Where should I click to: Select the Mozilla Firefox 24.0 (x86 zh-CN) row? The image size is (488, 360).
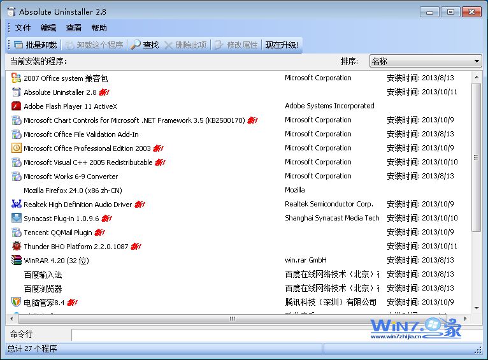point(238,190)
